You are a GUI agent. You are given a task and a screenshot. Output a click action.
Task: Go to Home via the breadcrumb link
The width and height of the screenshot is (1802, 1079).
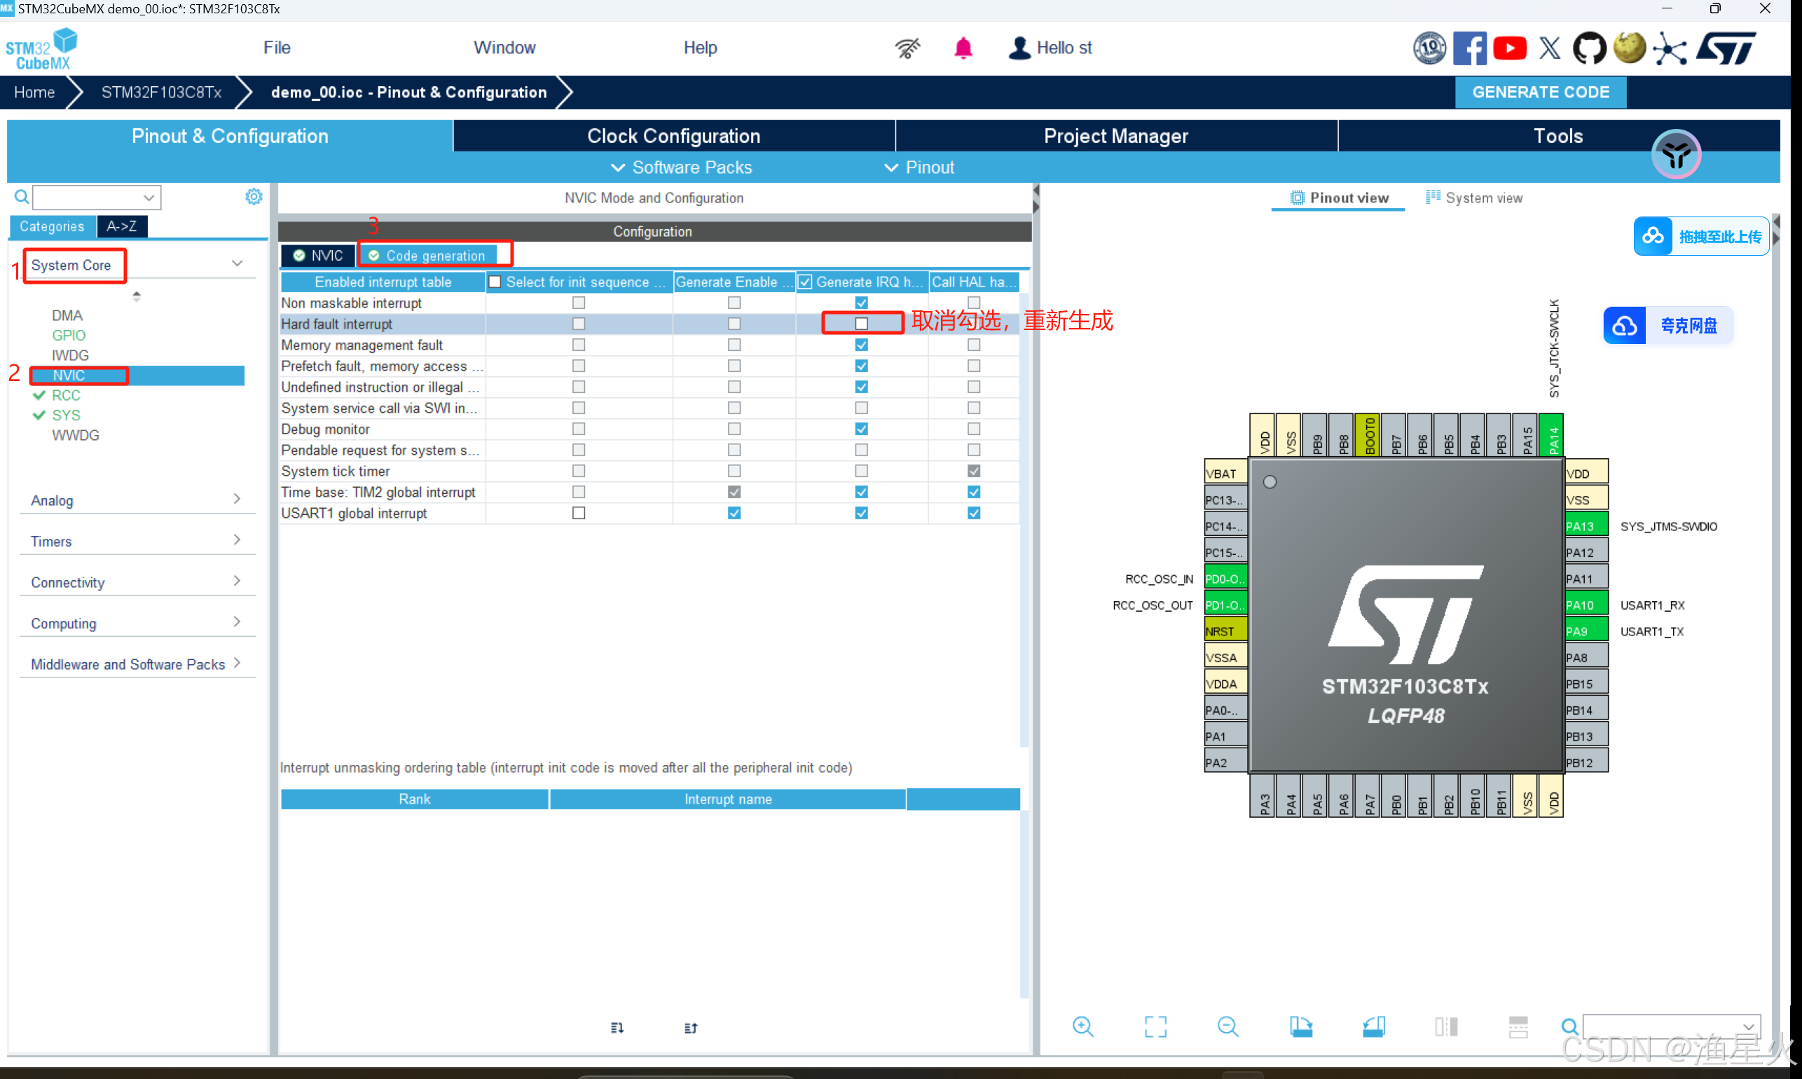(34, 92)
